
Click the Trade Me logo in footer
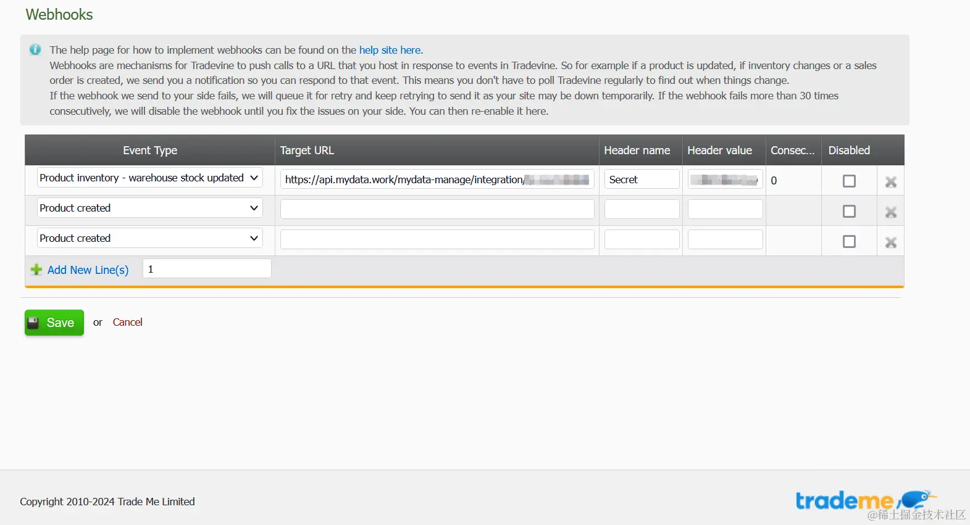866,500
